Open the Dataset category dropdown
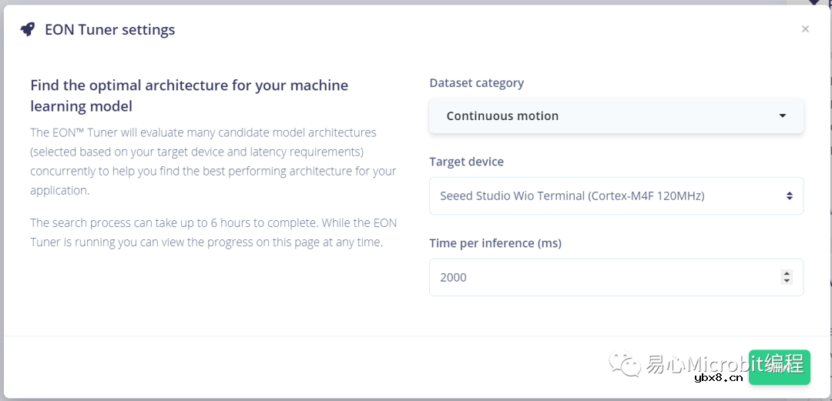 click(x=616, y=116)
